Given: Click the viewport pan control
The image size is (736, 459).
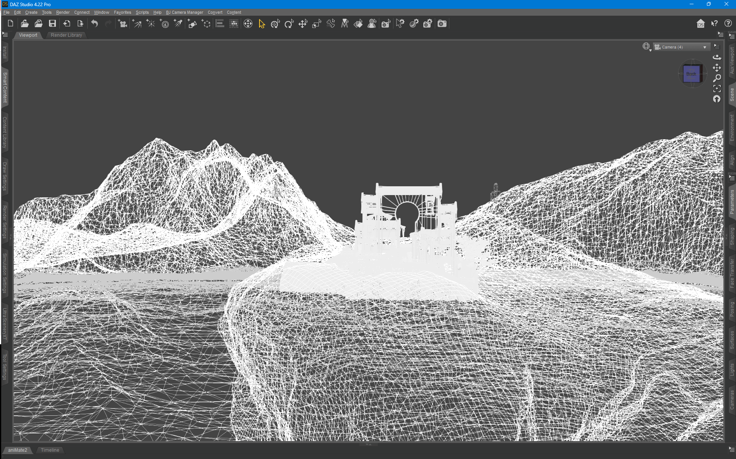Looking at the screenshot, I should tap(717, 68).
